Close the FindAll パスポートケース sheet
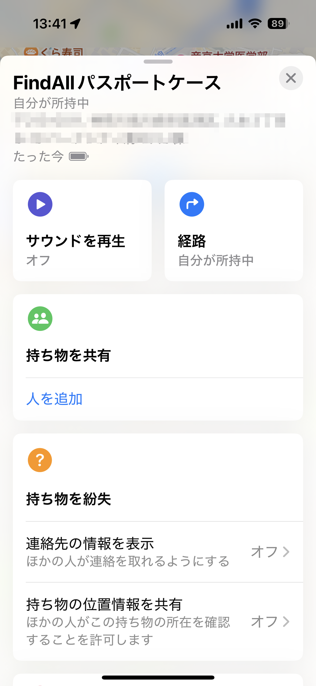 click(x=291, y=78)
